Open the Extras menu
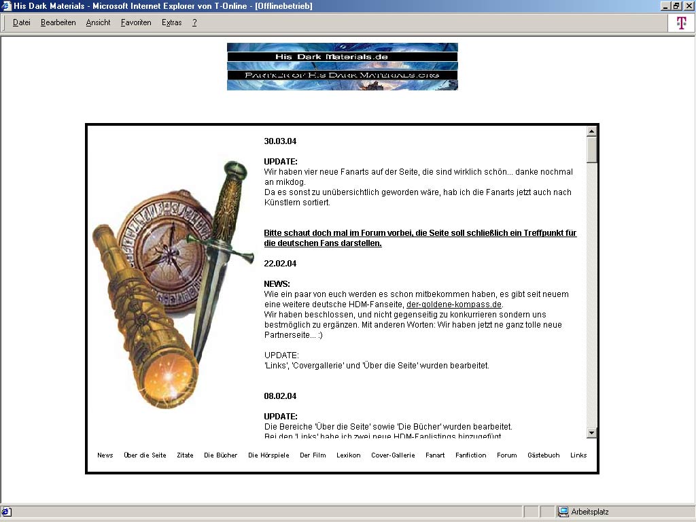Viewport: 696px width, 522px height. (x=172, y=22)
